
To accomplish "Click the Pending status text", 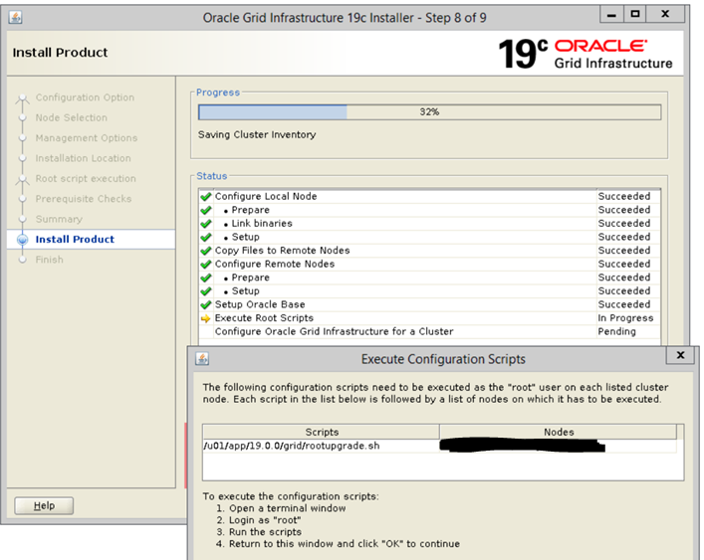I will pos(617,331).
